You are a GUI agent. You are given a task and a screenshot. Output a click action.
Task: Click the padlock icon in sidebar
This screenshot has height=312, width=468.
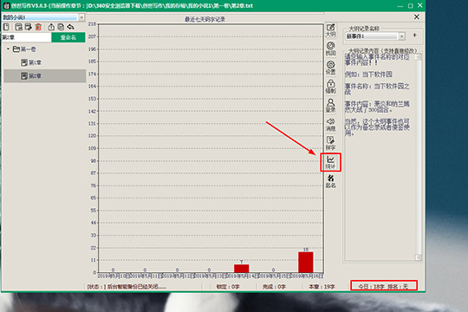[x=330, y=87]
